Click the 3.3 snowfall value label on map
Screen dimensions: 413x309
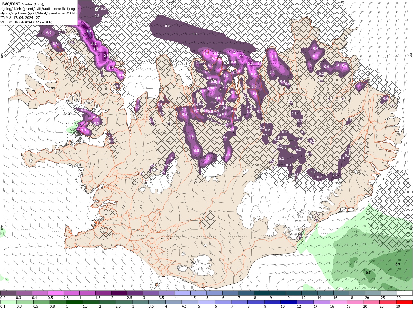click(x=89, y=31)
